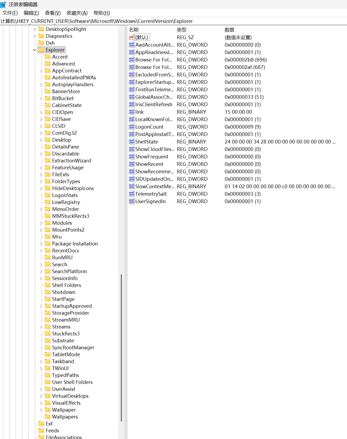Click the folder icon of the Feeds key

[41, 430]
